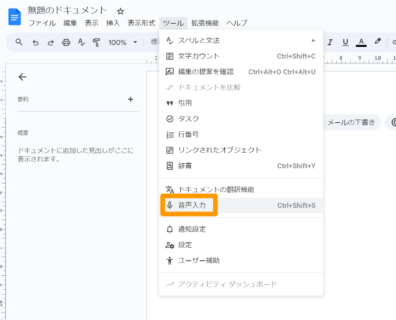Select the paint format roller icon
396x320 pixels.
(x=96, y=42)
